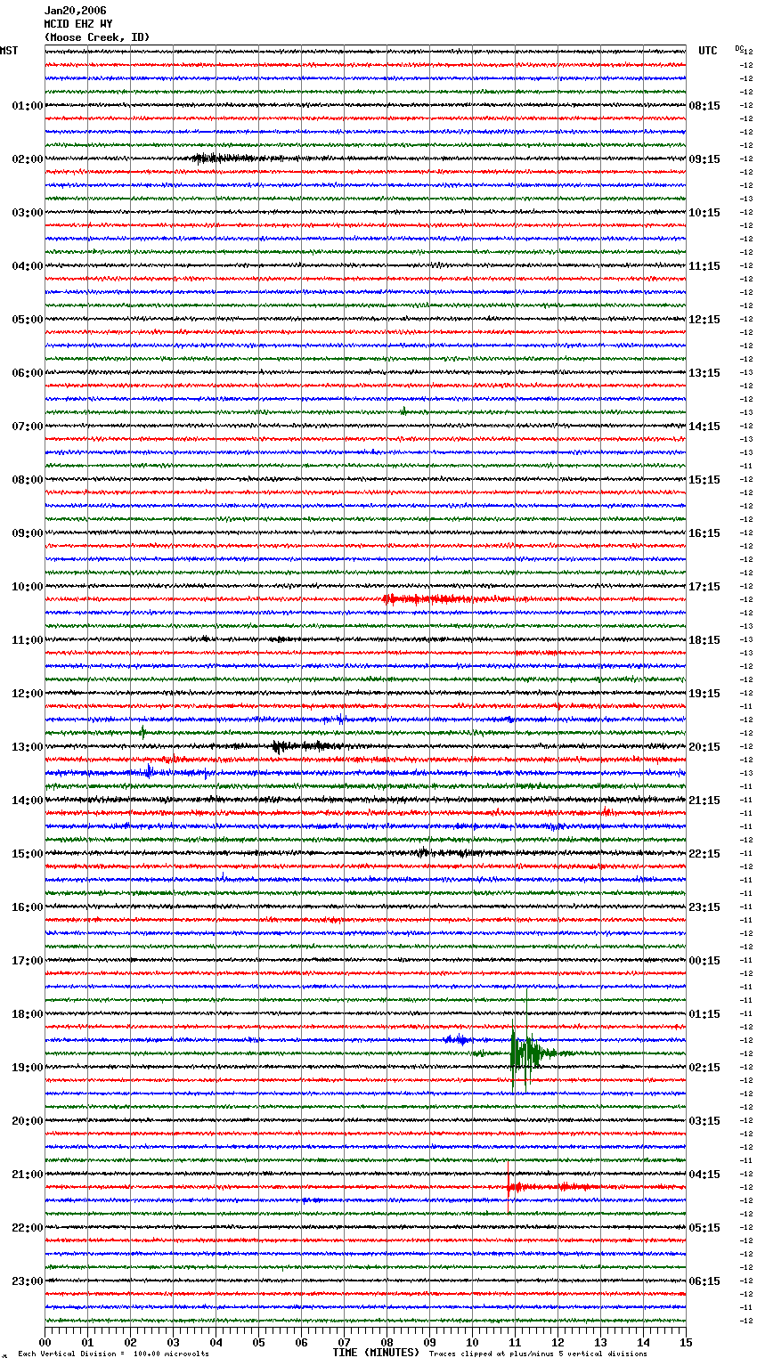Click the 14:15 UTC label

[704, 427]
